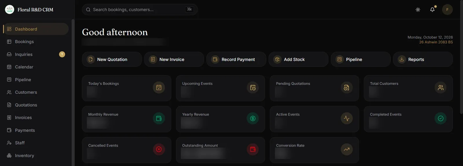Navigate to Invoices in sidebar

(x=36, y=117)
